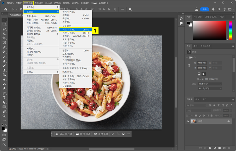236x151 pixels.
Task: Click the trash icon in Layers panel
Action: click(229, 148)
